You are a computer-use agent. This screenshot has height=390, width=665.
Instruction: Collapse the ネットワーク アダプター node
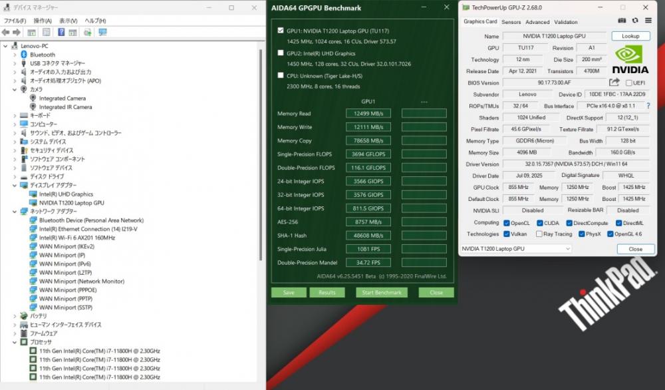[15, 212]
